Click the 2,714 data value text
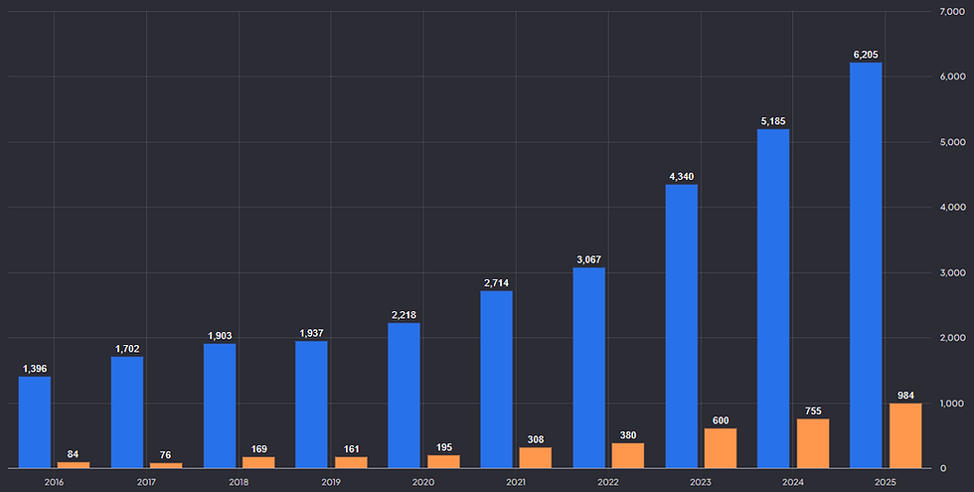Screen dimensions: 974x492 click(496, 282)
